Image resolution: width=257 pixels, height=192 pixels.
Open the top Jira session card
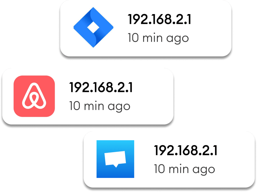click(146, 28)
